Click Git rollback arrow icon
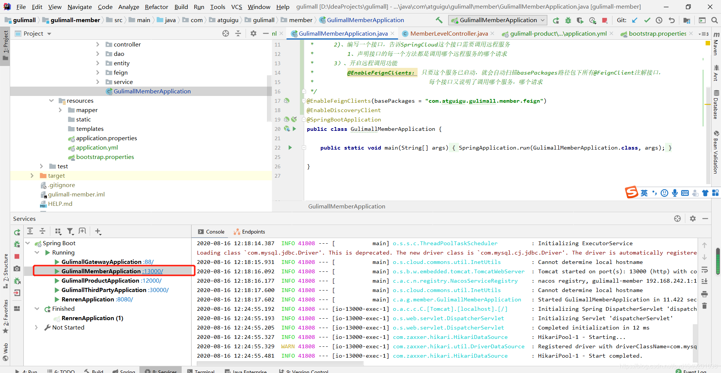 point(672,20)
